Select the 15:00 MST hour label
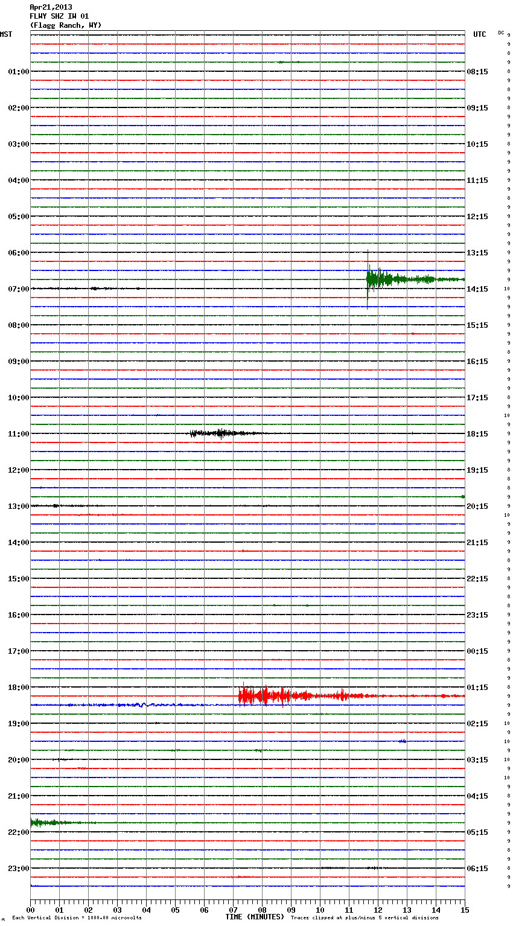Screen dimensions: 513x926 tap(19, 579)
